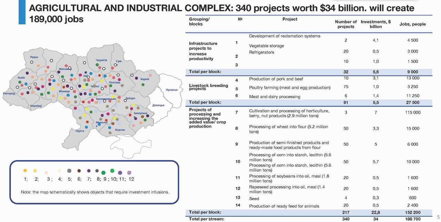Select the "Jobs, people" column header
The image size is (441, 222).
(x=412, y=24)
